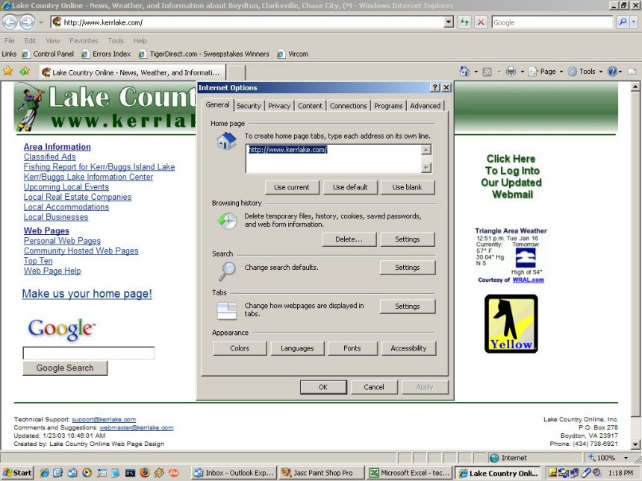
Task: Click the Refresh icon beside address bar
Action: (464, 22)
